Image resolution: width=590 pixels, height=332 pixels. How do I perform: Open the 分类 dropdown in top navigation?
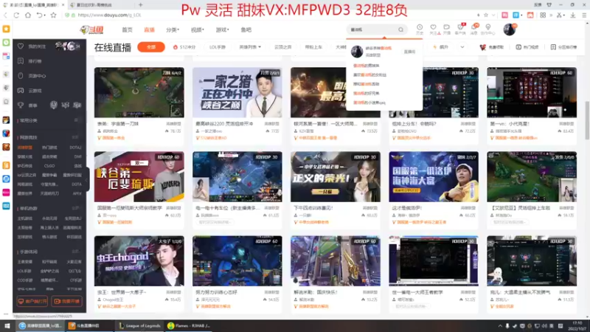tap(173, 30)
